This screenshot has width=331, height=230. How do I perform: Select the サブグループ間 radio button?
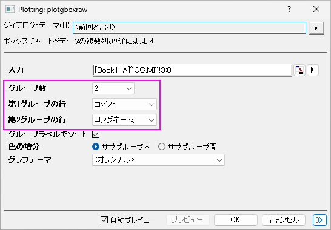162,146
